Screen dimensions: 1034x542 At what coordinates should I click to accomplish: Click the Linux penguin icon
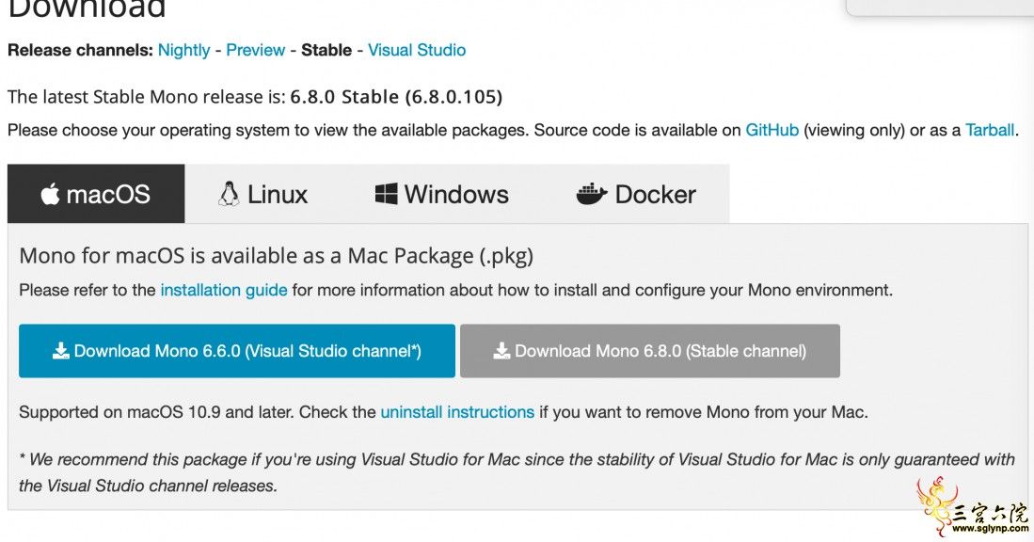click(229, 194)
